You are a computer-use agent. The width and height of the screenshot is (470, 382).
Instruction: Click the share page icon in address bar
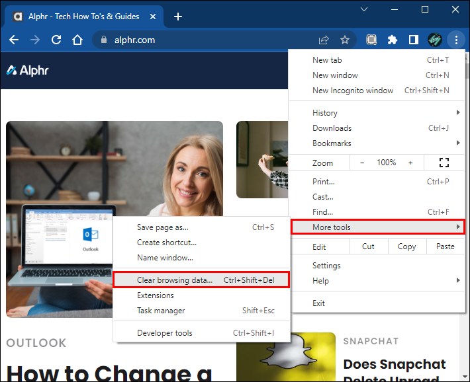(x=324, y=40)
